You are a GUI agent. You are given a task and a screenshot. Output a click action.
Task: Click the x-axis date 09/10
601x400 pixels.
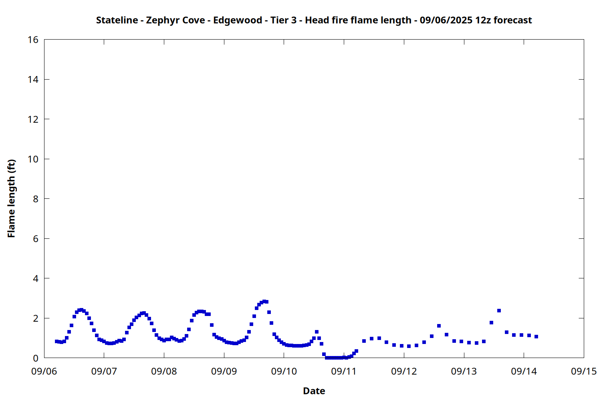[x=284, y=371]
